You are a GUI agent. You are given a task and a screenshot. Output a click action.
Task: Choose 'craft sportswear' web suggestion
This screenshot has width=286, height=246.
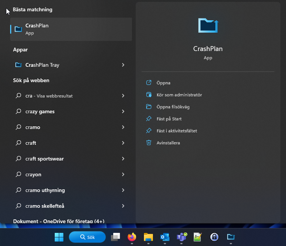click(x=71, y=159)
